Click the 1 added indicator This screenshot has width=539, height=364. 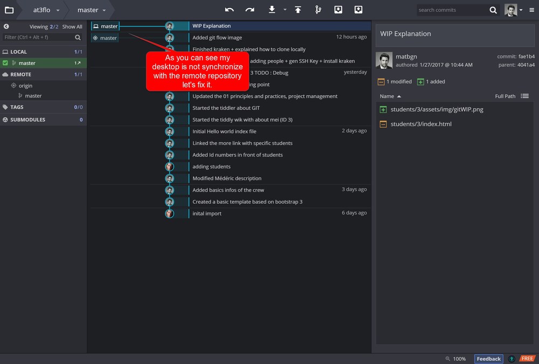click(x=431, y=82)
